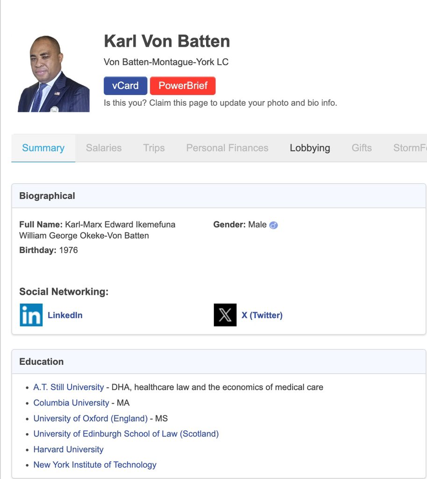427x479 pixels.
Task: Open the Lobbying tab
Action: pyautogui.click(x=310, y=148)
